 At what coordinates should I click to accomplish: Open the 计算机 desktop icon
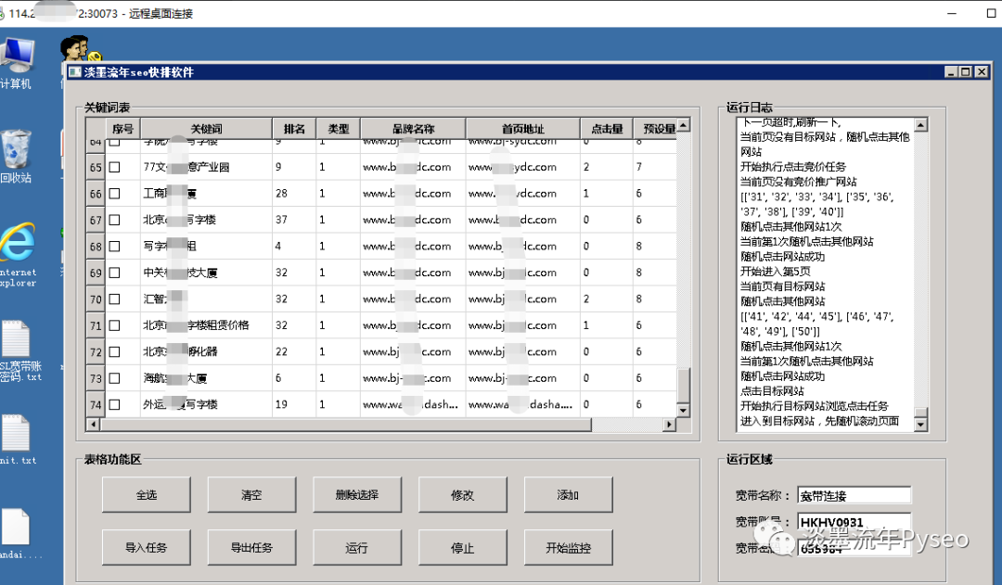coord(16,63)
